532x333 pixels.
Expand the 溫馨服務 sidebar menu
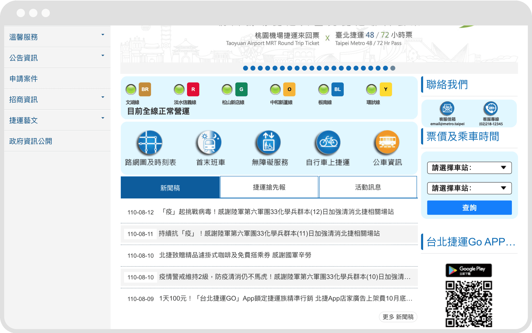[57, 37]
